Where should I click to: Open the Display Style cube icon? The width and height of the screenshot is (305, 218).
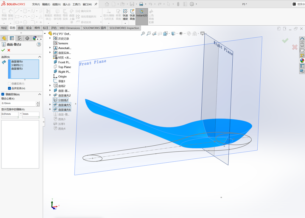173,34
